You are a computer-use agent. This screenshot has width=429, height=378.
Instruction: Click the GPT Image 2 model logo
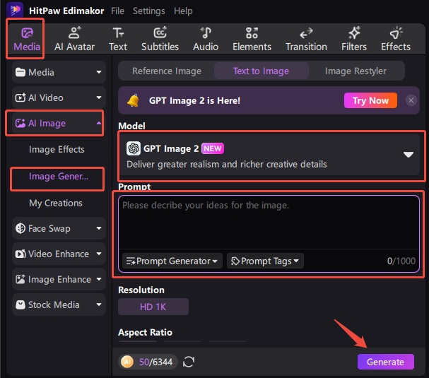[134, 148]
